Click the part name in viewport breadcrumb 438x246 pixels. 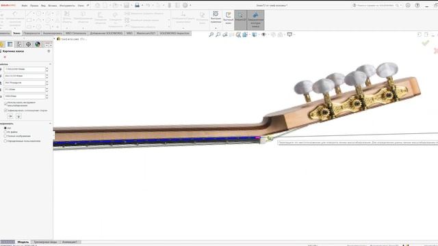click(x=70, y=39)
